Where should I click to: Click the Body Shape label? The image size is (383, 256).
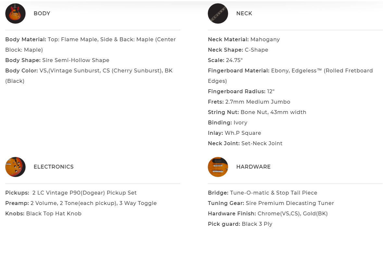23,60
